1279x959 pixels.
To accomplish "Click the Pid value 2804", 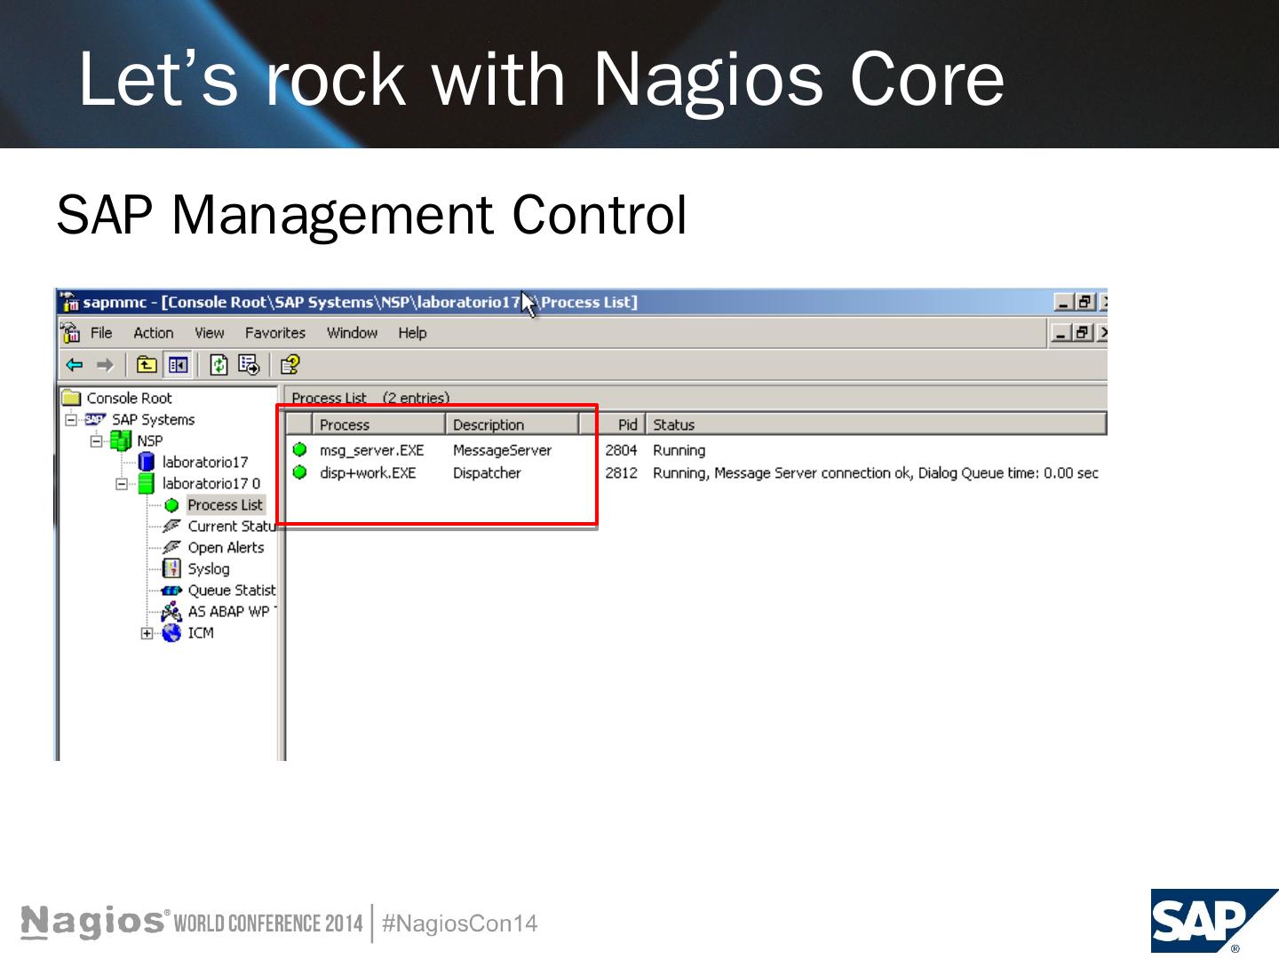I will [x=622, y=450].
